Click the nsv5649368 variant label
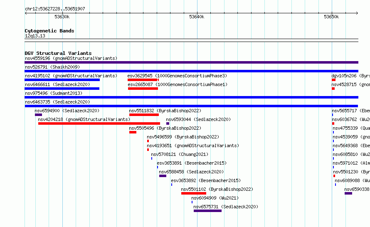The image size is (370, 227). click(351, 146)
